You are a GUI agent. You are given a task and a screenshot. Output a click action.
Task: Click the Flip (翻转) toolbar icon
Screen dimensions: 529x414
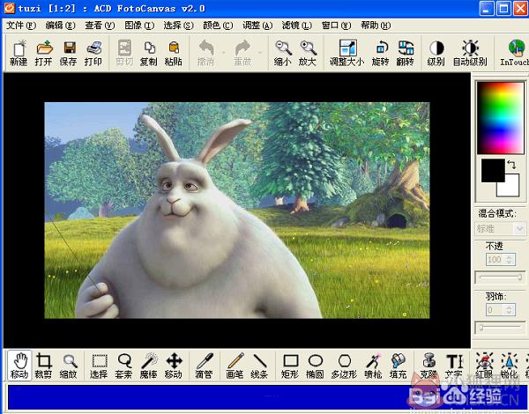[406, 53]
